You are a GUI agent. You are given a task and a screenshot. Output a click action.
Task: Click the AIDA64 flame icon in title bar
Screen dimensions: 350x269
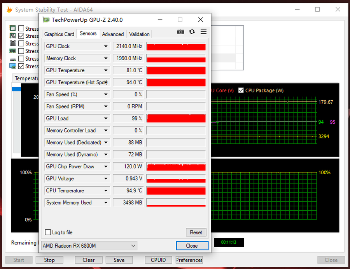(x=9, y=10)
